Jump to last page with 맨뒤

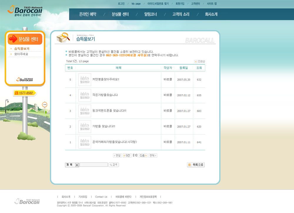[x=153, y=155]
